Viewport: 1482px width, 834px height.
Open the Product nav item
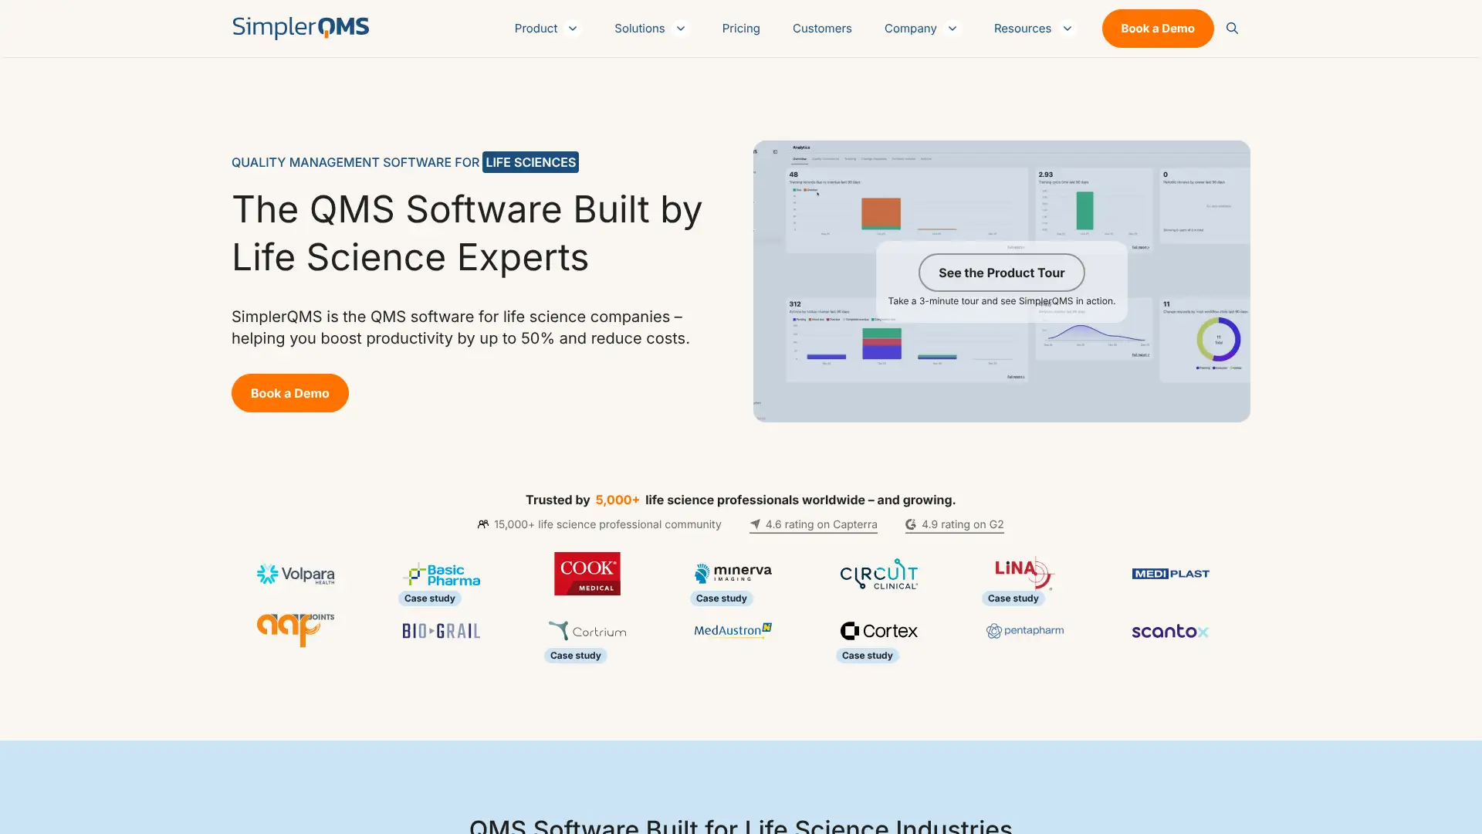[536, 29]
